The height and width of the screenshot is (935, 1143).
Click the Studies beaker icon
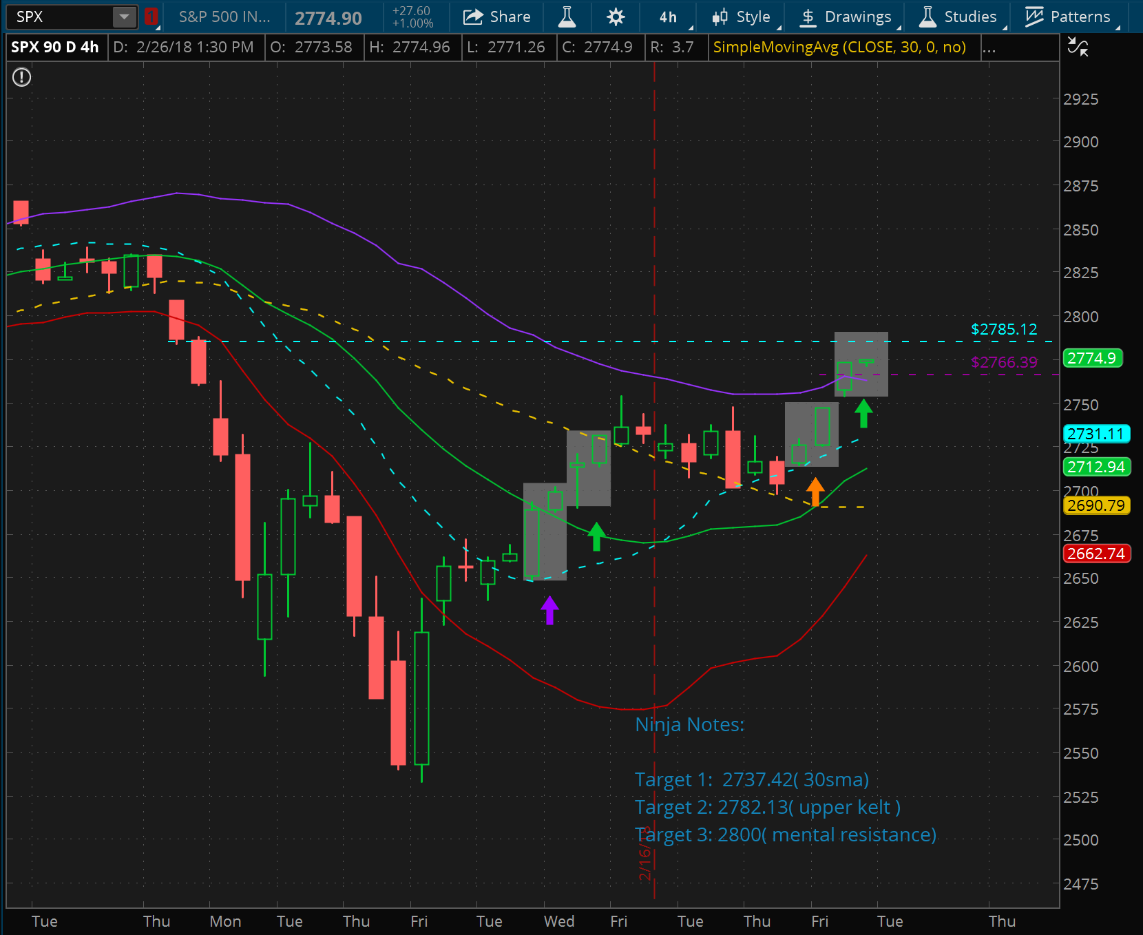[927, 17]
